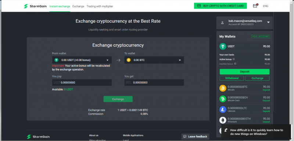Click the green Deposit button
This screenshot has width=294, height=141.
point(244,72)
